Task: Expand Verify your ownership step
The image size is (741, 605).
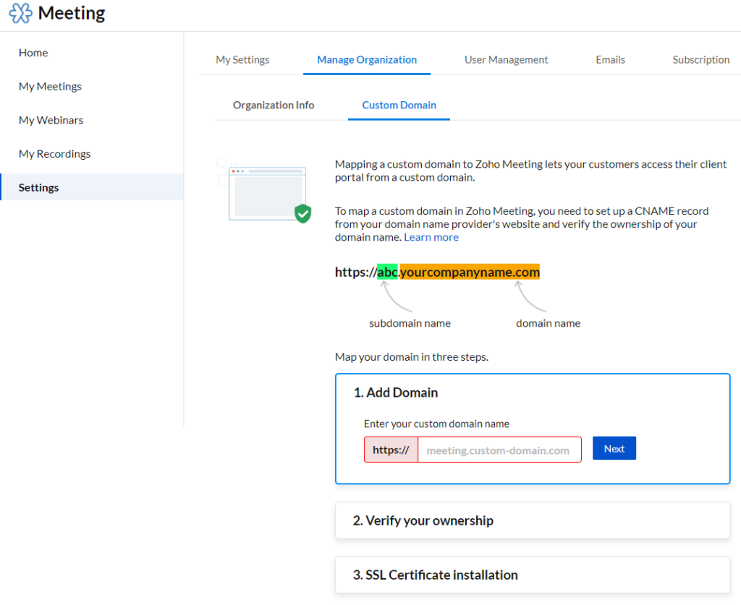Action: (x=533, y=520)
